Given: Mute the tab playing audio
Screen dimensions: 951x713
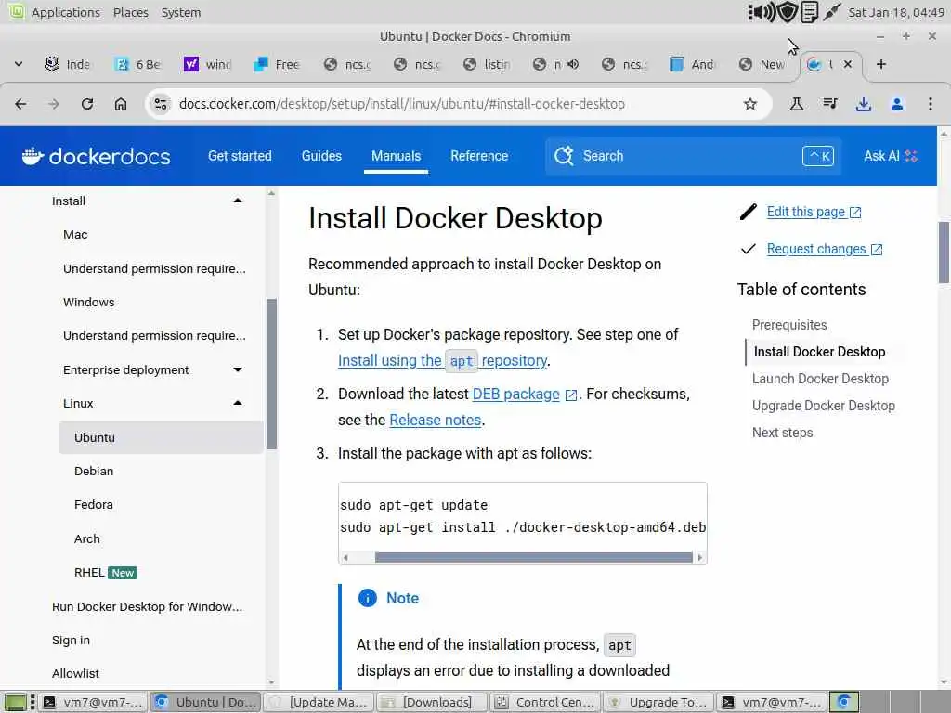Looking at the screenshot, I should tap(573, 64).
